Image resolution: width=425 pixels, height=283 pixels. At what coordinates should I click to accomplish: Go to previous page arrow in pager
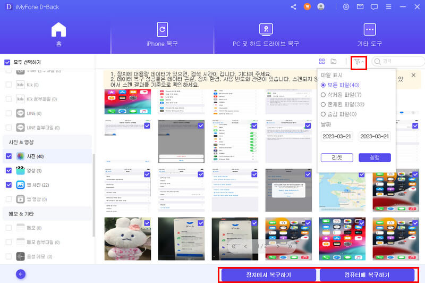(245, 246)
